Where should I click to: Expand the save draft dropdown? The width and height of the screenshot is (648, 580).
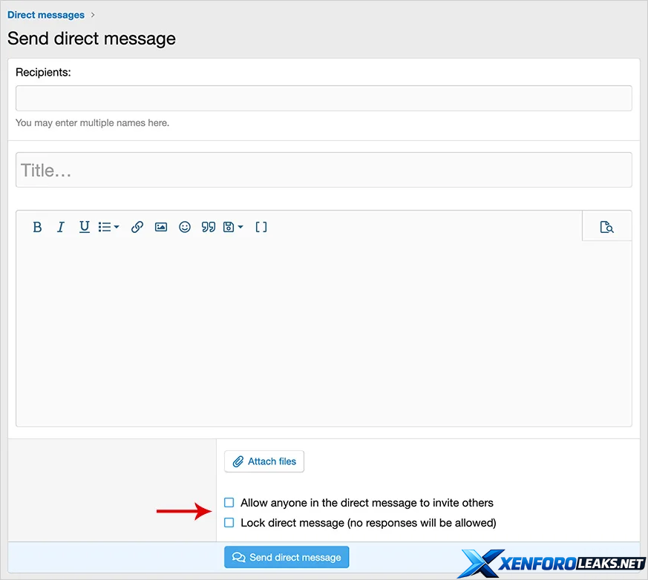coord(233,227)
